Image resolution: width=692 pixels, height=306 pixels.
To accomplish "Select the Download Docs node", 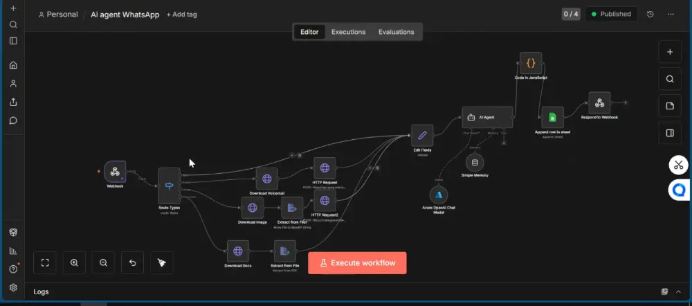I will click(x=238, y=251).
